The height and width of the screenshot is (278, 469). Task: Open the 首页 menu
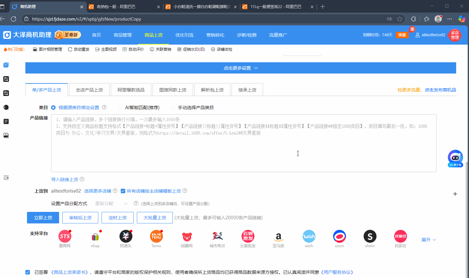[x=96, y=35]
